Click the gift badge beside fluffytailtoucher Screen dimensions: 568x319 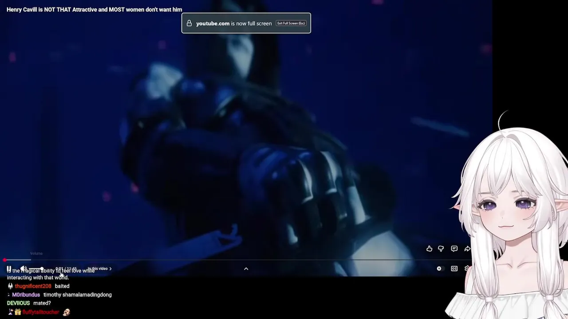click(18, 312)
